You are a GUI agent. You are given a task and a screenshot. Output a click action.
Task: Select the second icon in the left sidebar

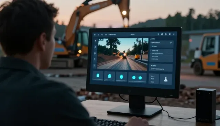pos(95,47)
